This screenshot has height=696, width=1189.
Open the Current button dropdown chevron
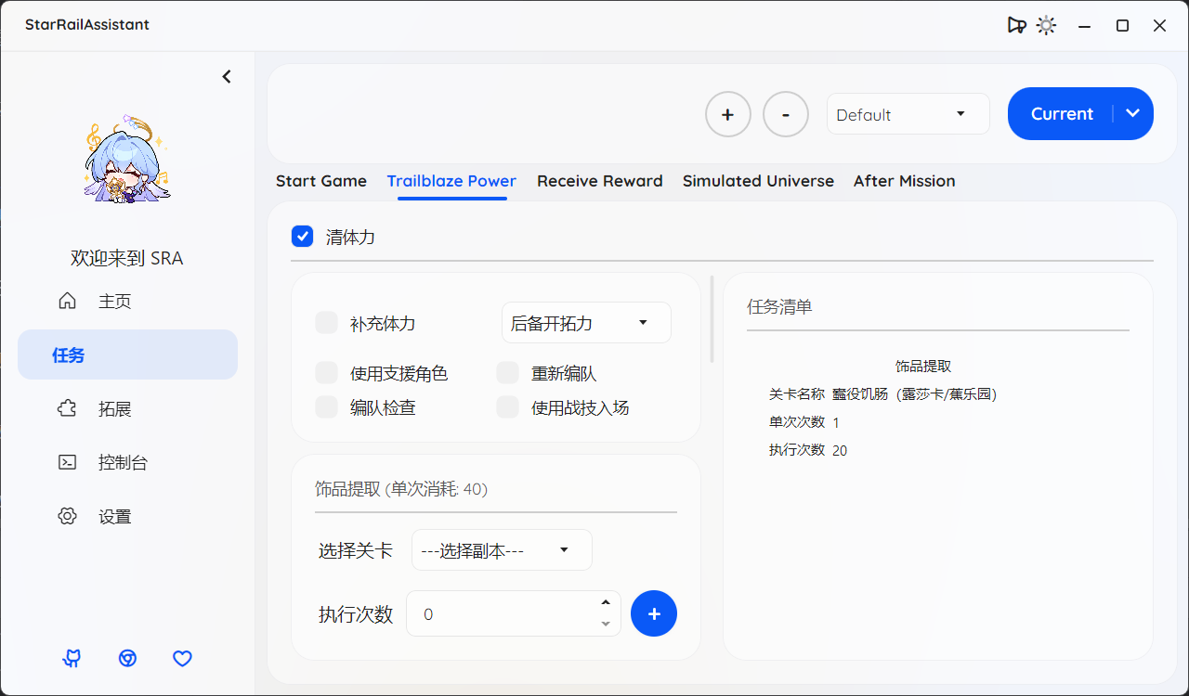tap(1132, 113)
